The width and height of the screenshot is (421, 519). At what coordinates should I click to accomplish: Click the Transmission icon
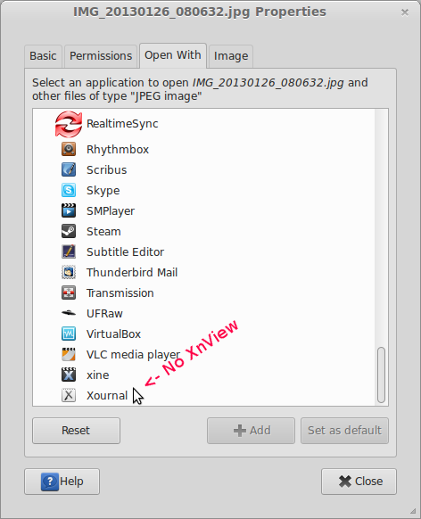(69, 292)
